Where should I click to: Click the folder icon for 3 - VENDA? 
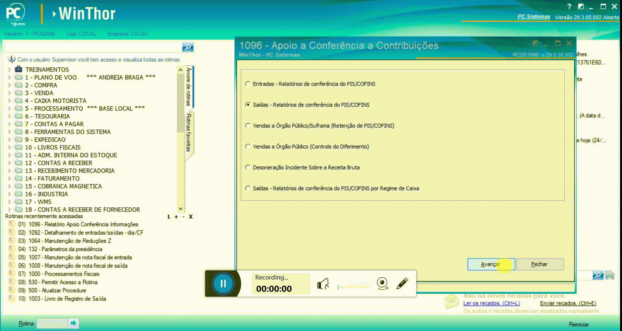pos(19,93)
